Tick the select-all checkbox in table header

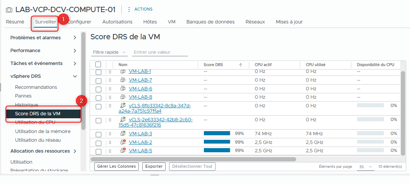tap(98, 65)
